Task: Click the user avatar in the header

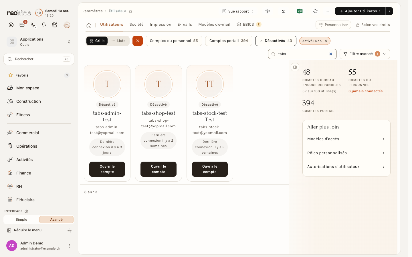Action: pos(67,25)
